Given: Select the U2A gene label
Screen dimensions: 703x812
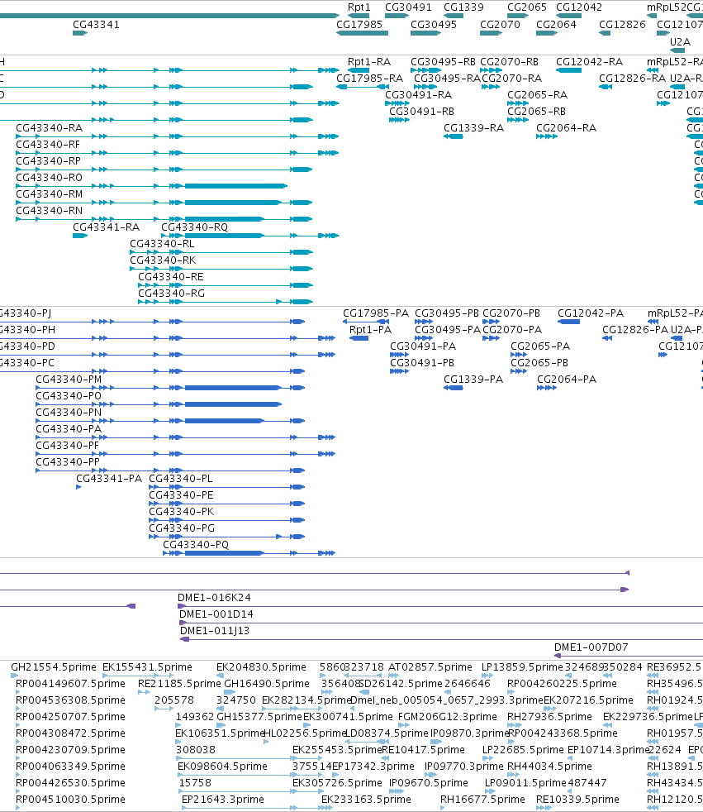Looking at the screenshot, I should pyautogui.click(x=680, y=42).
